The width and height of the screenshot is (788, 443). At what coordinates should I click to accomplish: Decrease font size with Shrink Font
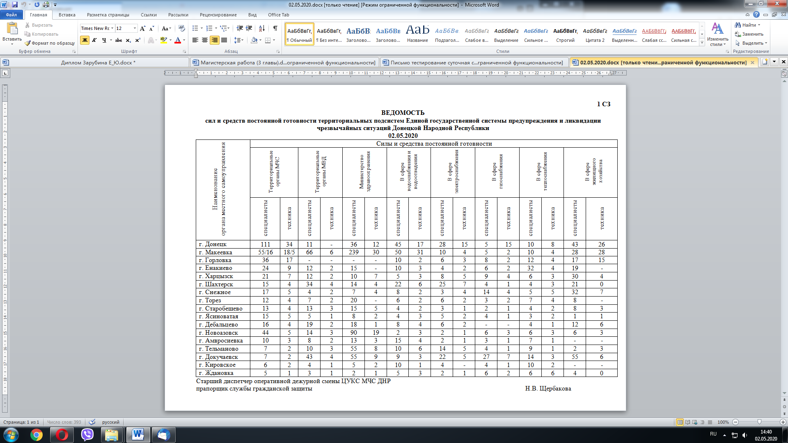point(152,28)
